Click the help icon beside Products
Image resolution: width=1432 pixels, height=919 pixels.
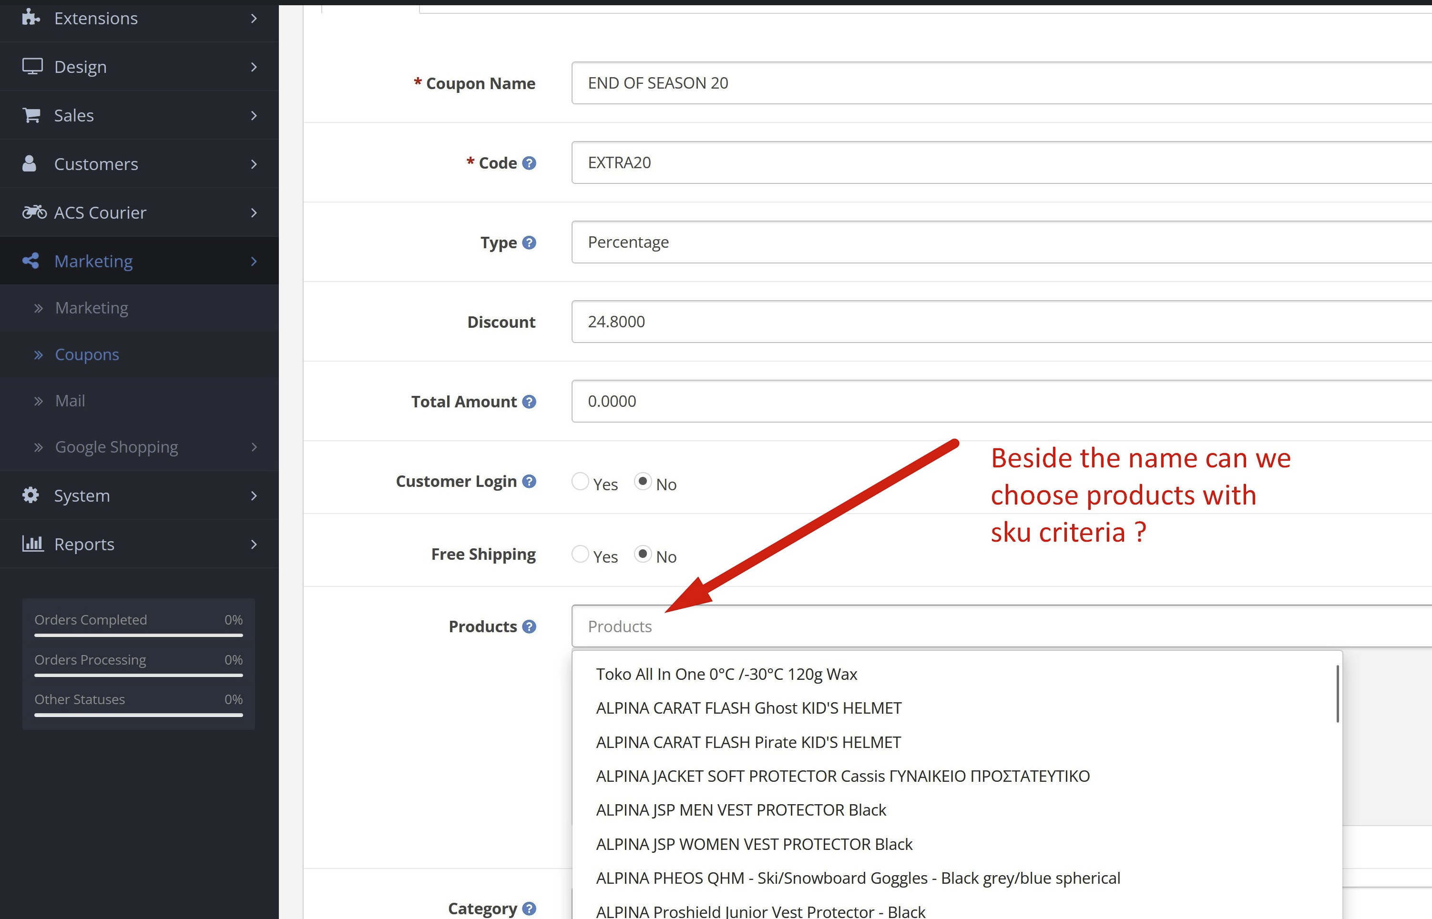(529, 626)
